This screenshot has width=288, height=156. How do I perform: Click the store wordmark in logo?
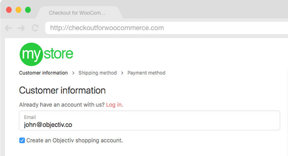[x=59, y=54]
